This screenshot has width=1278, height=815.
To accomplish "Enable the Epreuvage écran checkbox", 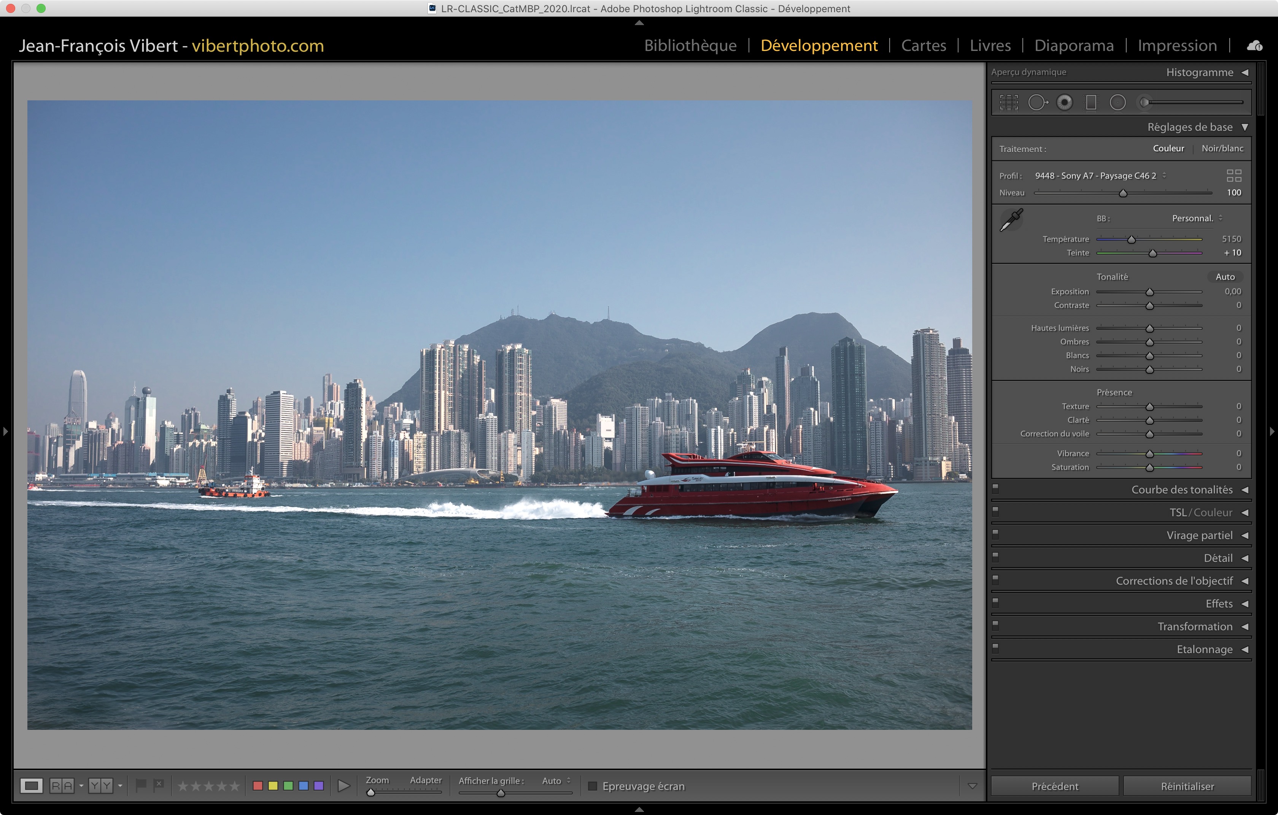I will tap(593, 786).
